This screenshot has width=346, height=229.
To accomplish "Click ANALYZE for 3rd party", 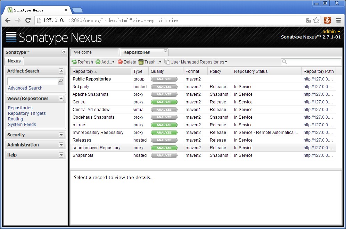I will [164, 87].
